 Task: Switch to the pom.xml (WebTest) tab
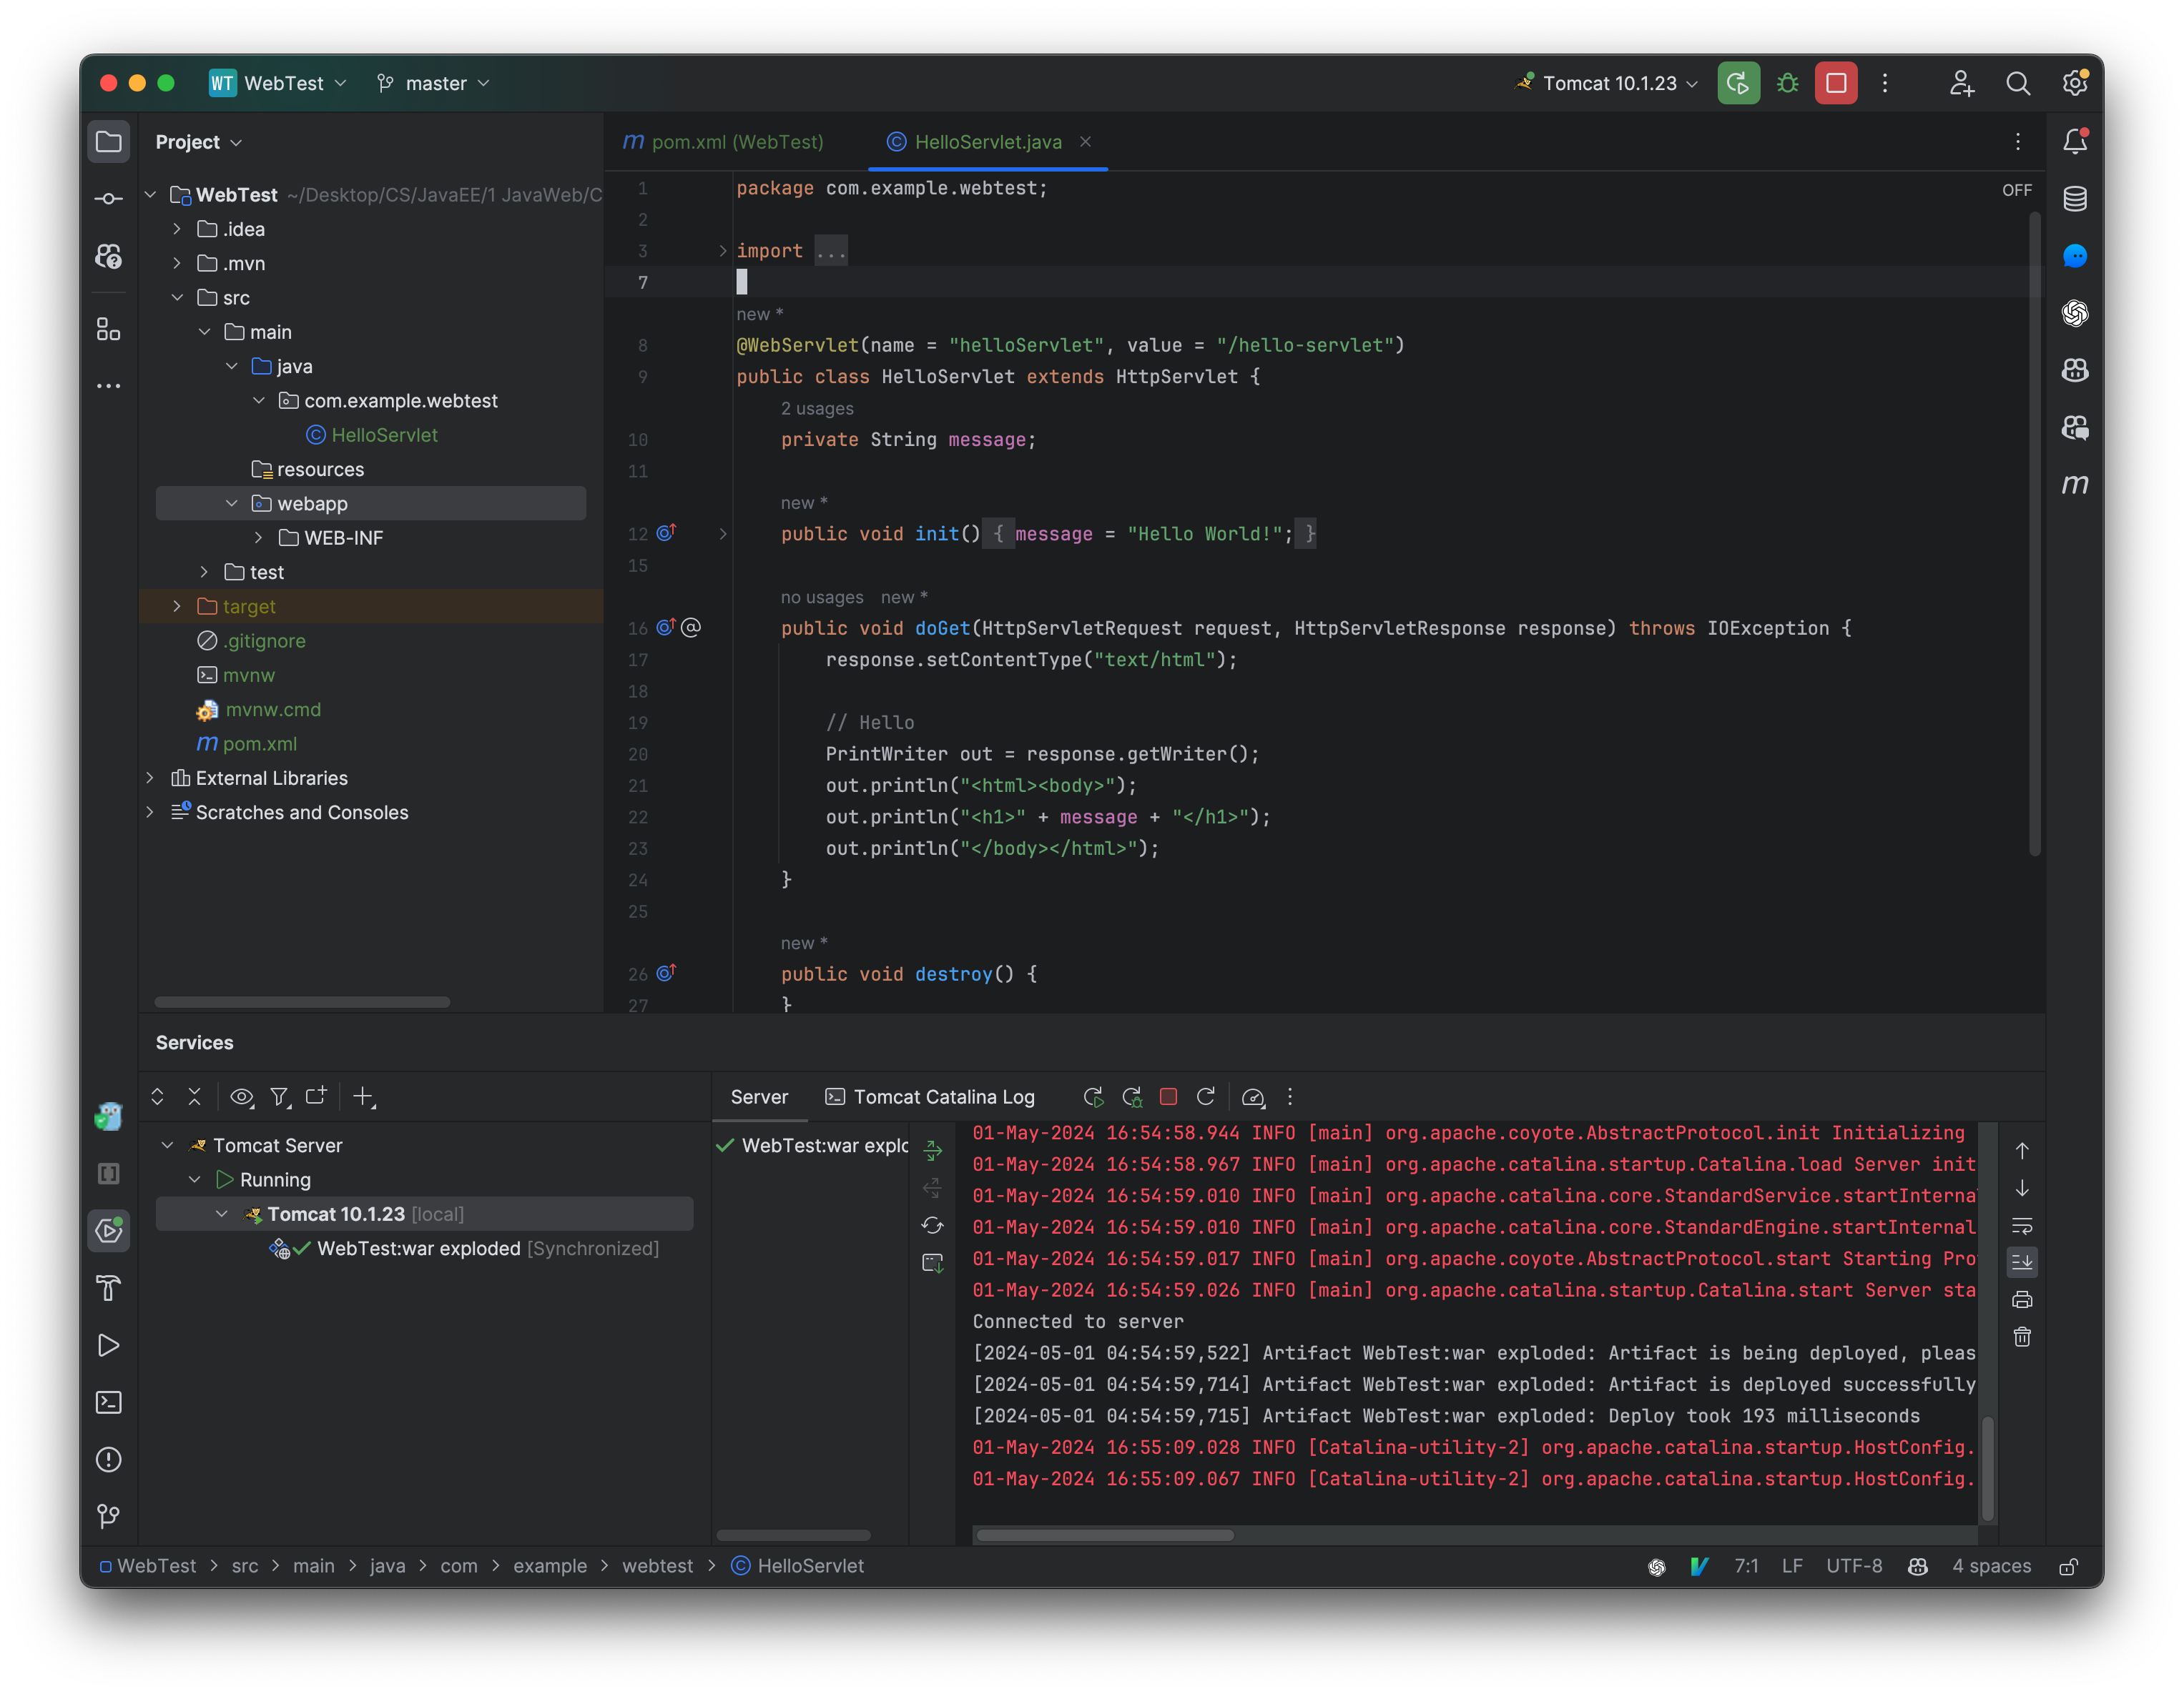click(737, 142)
